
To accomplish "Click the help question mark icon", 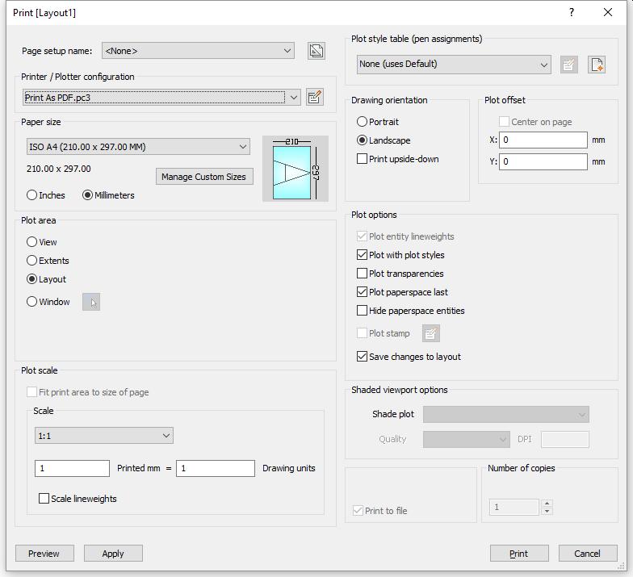I will [572, 13].
